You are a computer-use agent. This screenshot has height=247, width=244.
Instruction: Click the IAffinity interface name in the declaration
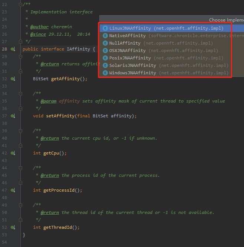tap(77, 49)
